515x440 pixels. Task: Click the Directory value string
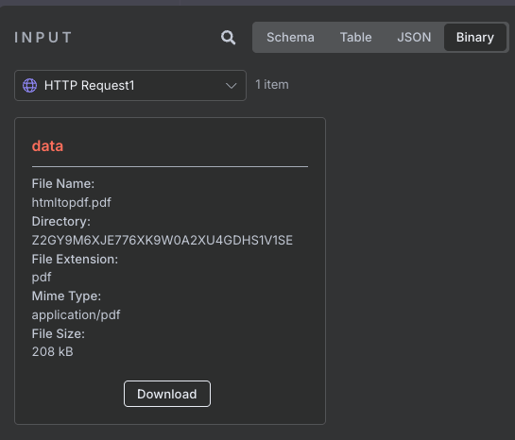pyautogui.click(x=163, y=240)
